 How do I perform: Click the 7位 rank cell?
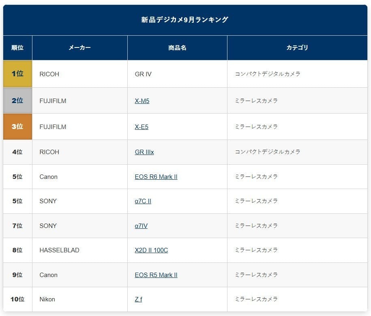point(17,226)
